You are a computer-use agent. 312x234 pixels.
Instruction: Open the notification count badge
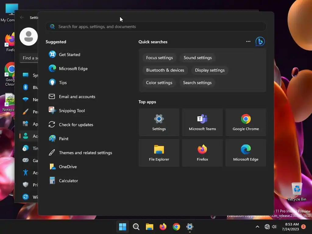(x=303, y=226)
